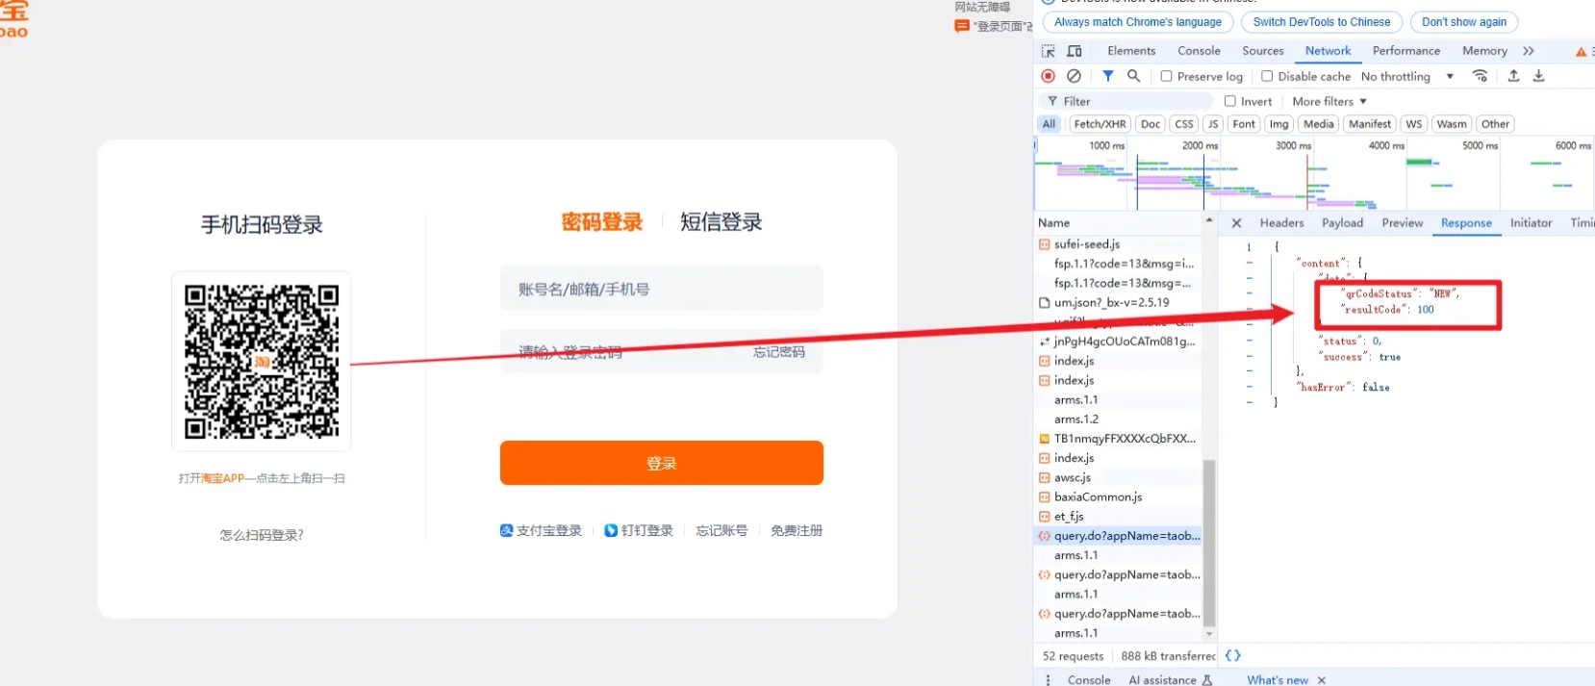Click the 忘记密码 link
Image resolution: width=1595 pixels, height=686 pixels.
(778, 352)
